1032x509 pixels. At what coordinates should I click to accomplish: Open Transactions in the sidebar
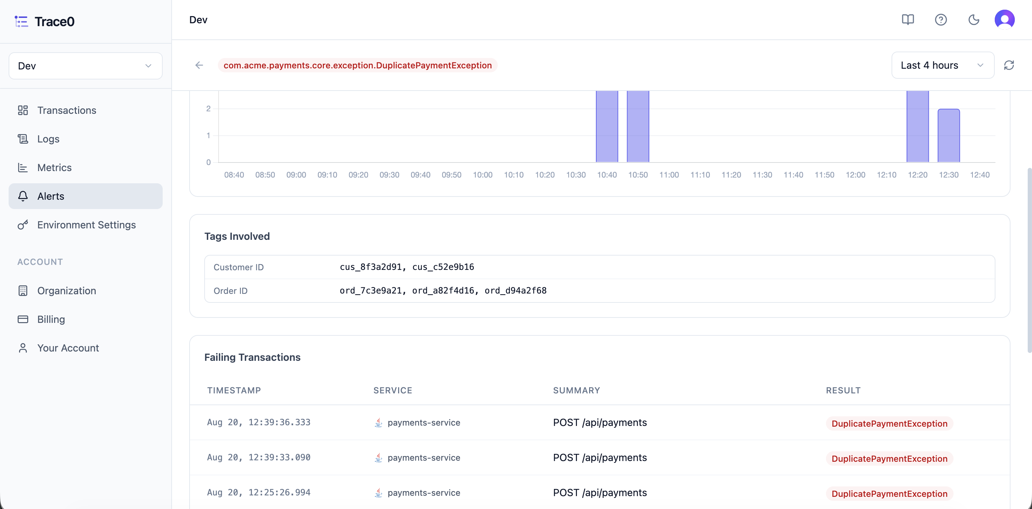(x=85, y=110)
